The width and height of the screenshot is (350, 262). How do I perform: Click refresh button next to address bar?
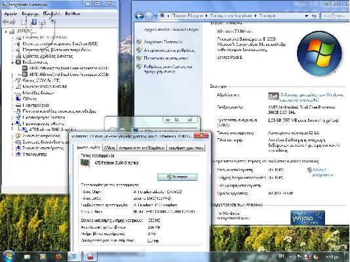(314, 16)
